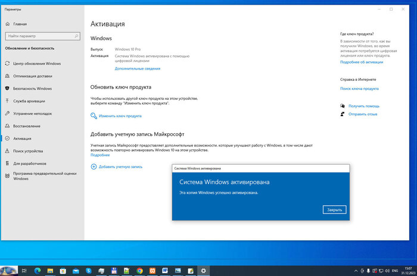Click the help chat bubble icon
417x276 pixels.
(343, 106)
